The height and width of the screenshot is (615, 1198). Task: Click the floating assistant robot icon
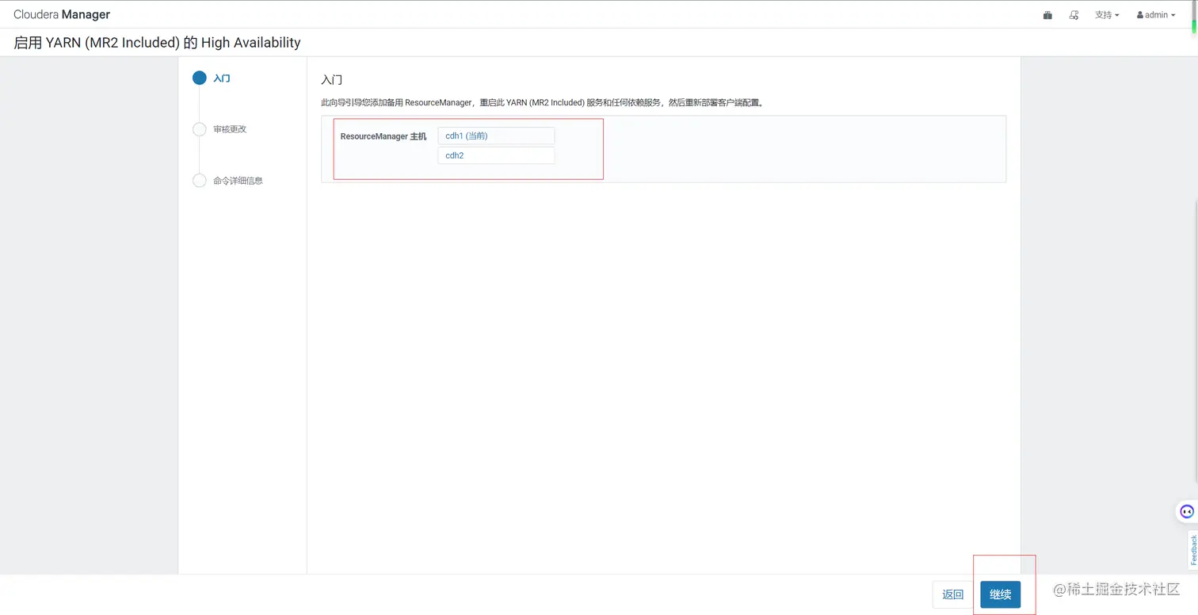(1186, 511)
